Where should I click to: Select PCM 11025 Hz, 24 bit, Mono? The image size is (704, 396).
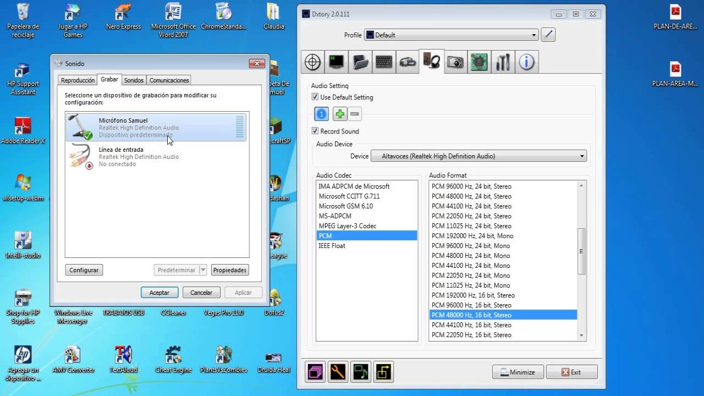tap(503, 285)
